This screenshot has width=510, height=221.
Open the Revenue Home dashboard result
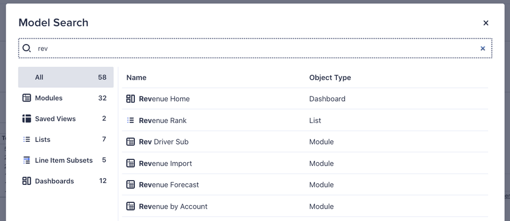coord(164,99)
